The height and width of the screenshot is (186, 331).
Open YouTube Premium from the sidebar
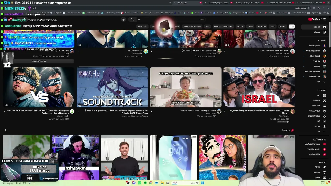tap(315, 144)
